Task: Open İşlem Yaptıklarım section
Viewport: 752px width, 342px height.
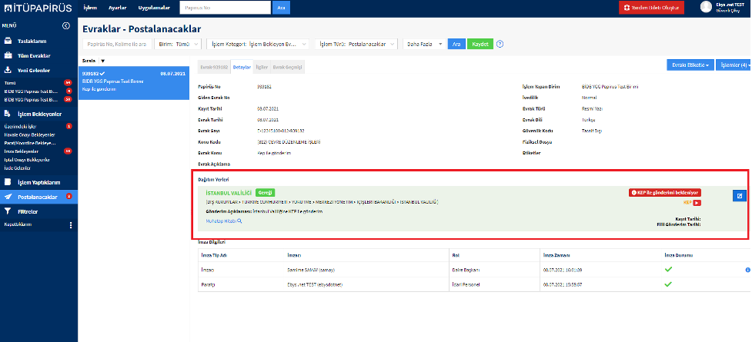Action: (38, 182)
